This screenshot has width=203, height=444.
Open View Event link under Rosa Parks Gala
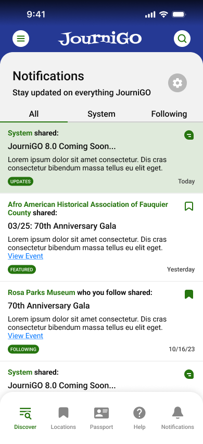tap(26, 336)
